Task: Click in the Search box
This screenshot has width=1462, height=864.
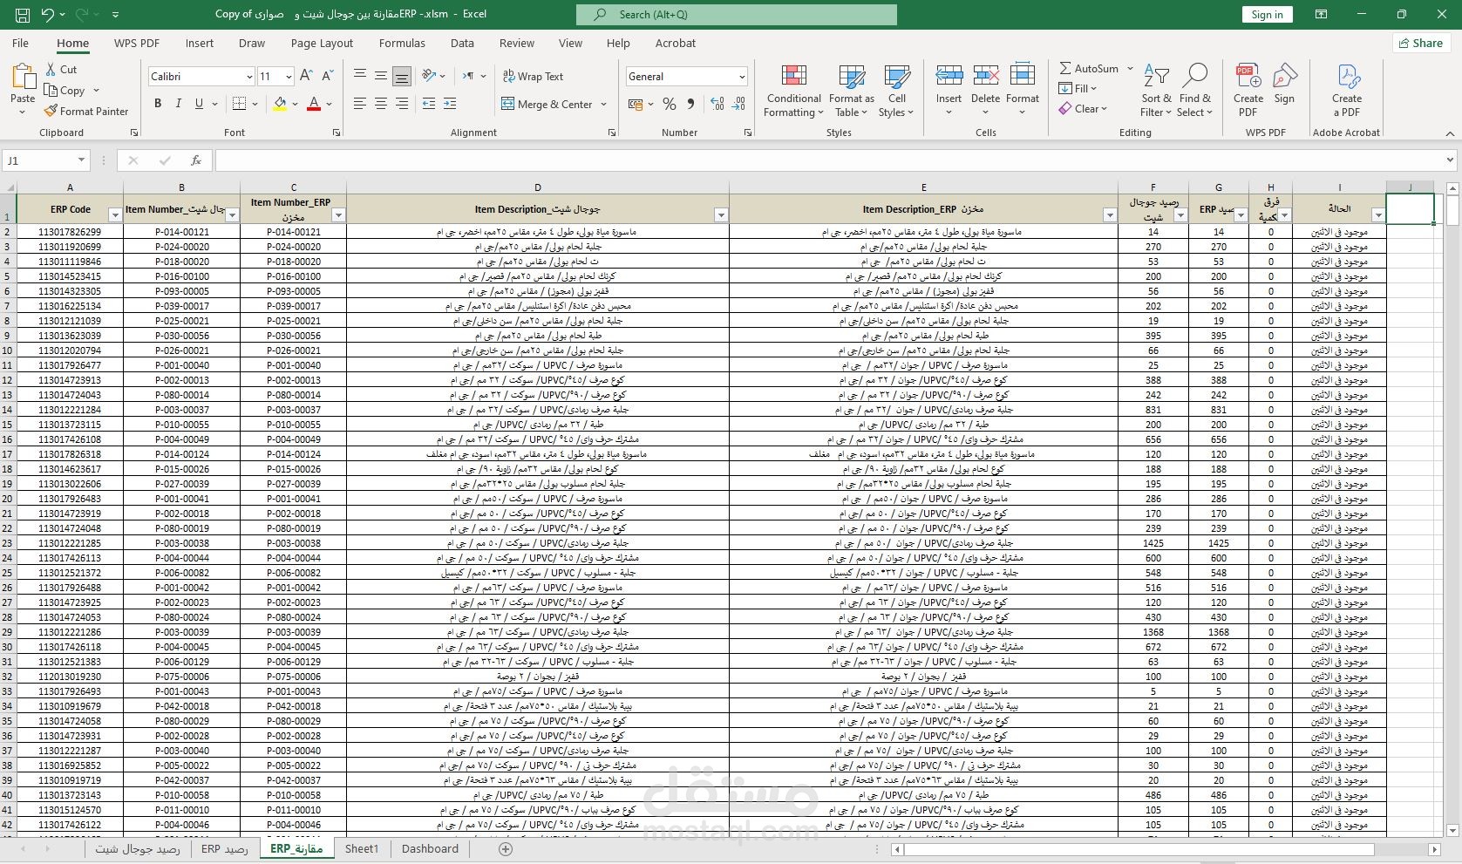Action: (737, 15)
